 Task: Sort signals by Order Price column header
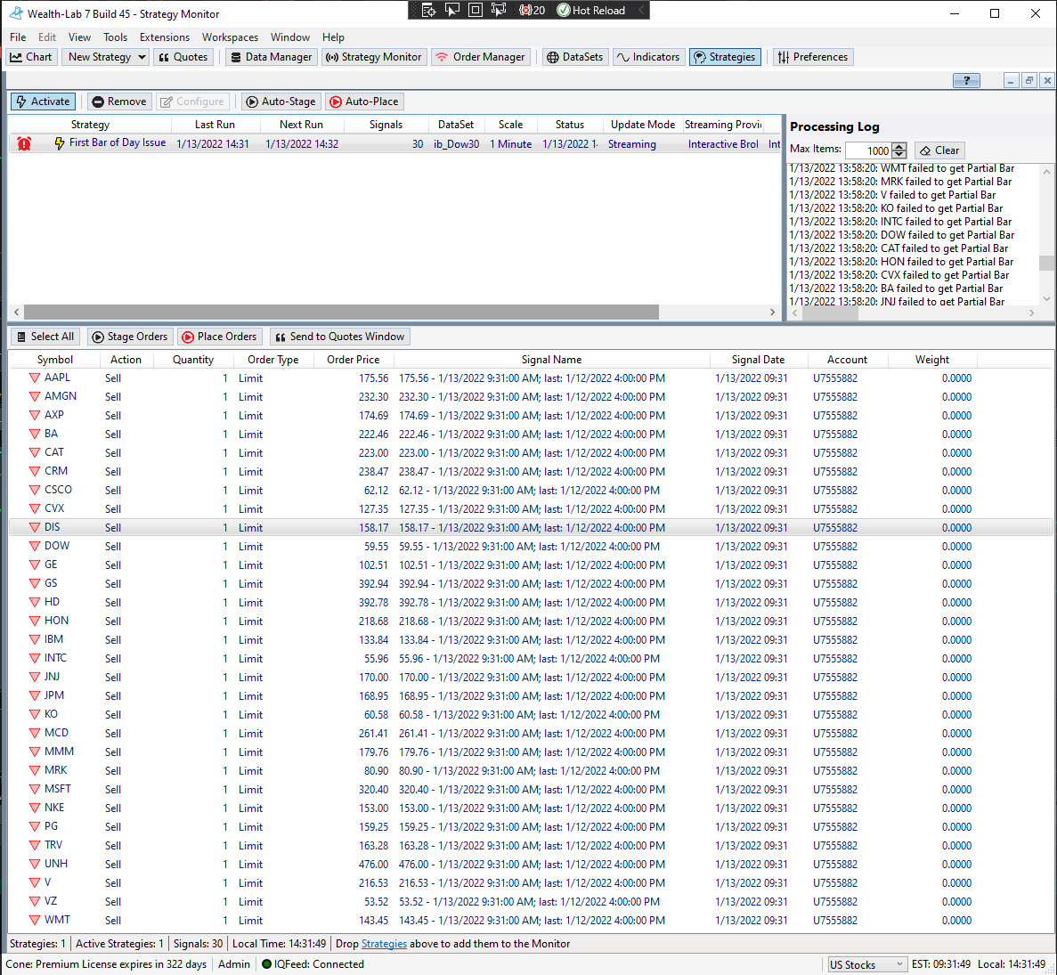pyautogui.click(x=354, y=360)
